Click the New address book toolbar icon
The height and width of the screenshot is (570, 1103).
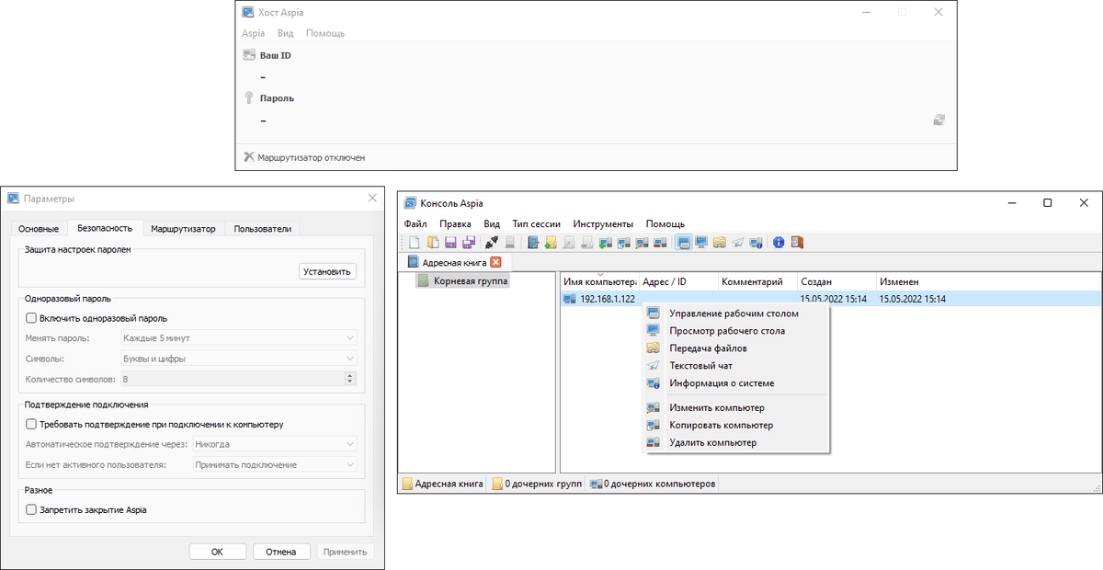coord(415,243)
